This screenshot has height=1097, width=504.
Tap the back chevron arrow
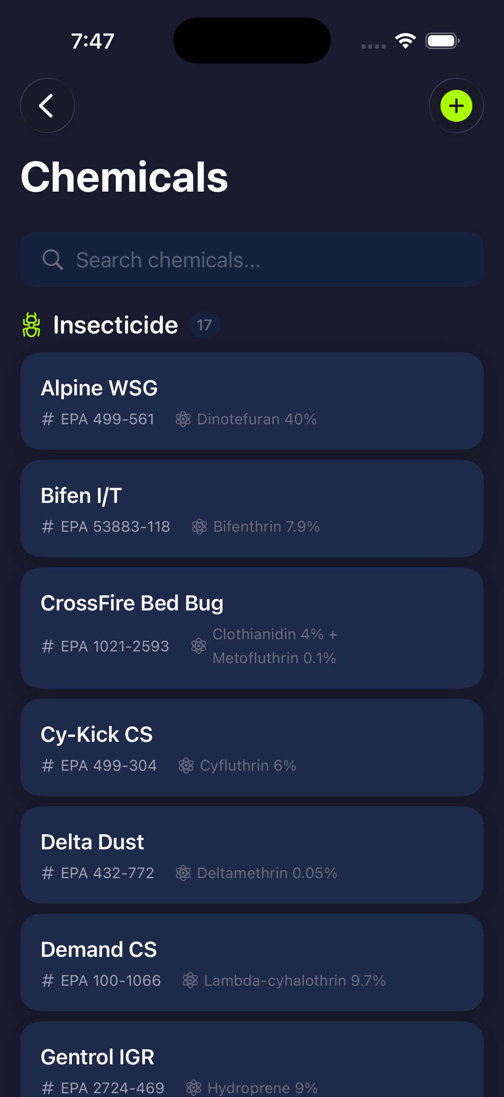pos(47,105)
